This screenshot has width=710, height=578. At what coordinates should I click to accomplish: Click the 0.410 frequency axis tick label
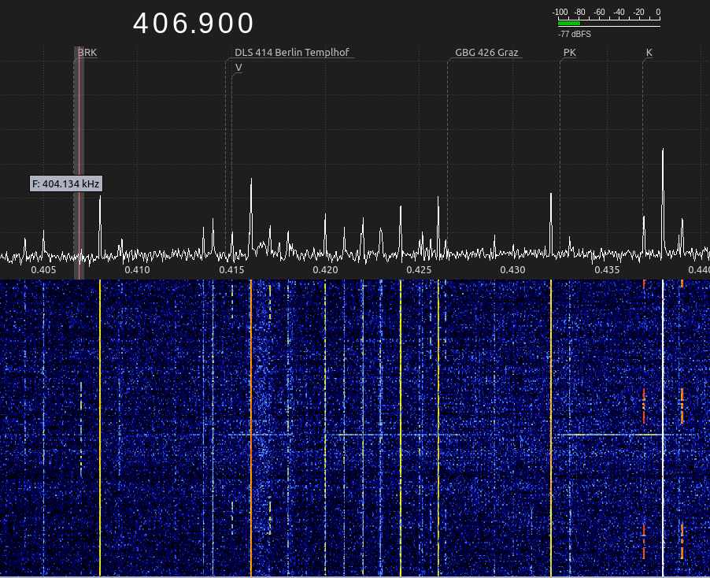click(x=137, y=270)
